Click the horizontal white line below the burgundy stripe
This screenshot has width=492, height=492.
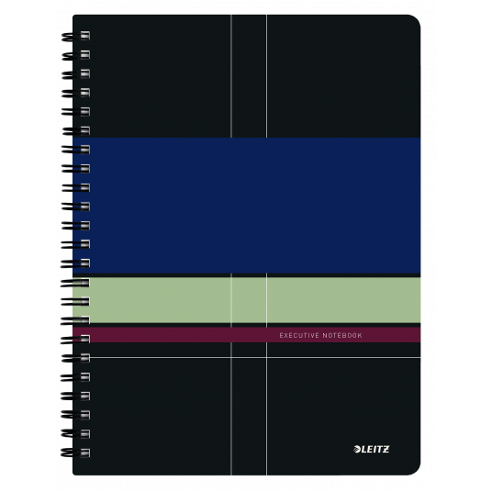255,357
